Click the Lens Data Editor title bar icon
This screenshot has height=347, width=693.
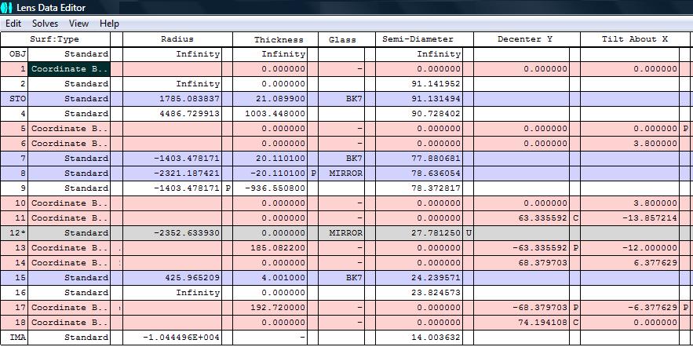8,8
